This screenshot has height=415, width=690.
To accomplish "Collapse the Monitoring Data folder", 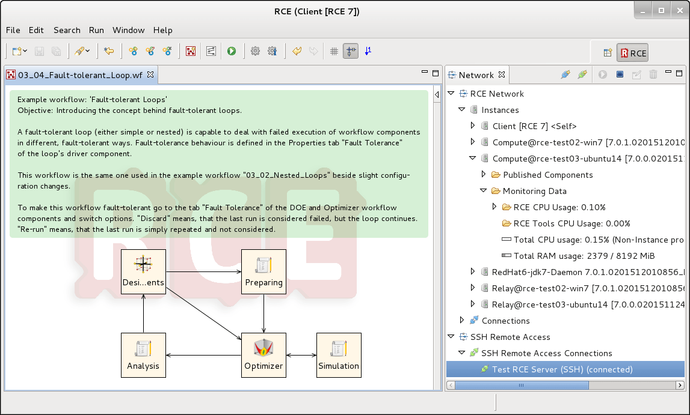I will pos(483,190).
